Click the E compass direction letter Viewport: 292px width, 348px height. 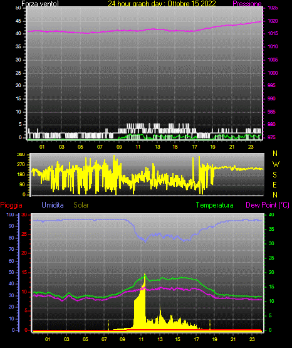274,184
